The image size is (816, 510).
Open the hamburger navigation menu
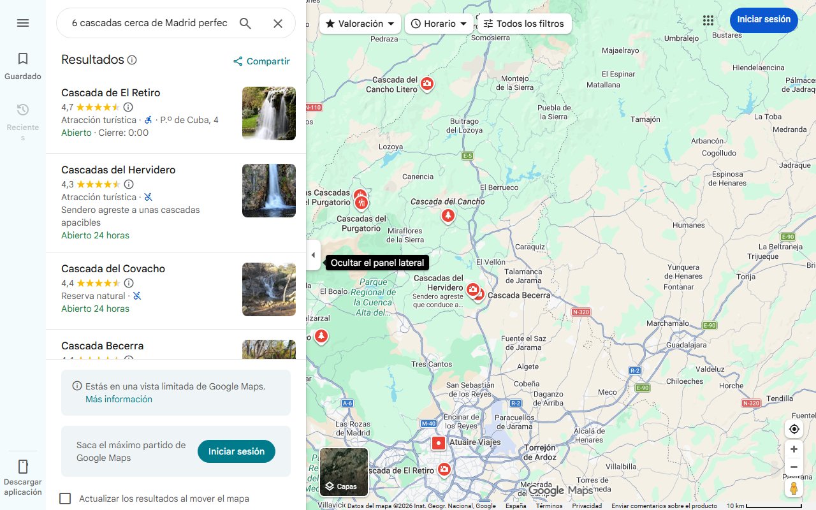[22, 23]
